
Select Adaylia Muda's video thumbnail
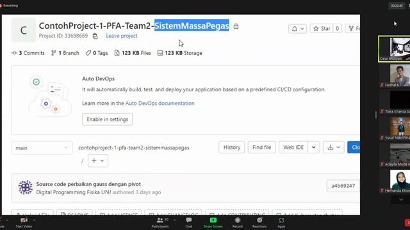(395, 155)
